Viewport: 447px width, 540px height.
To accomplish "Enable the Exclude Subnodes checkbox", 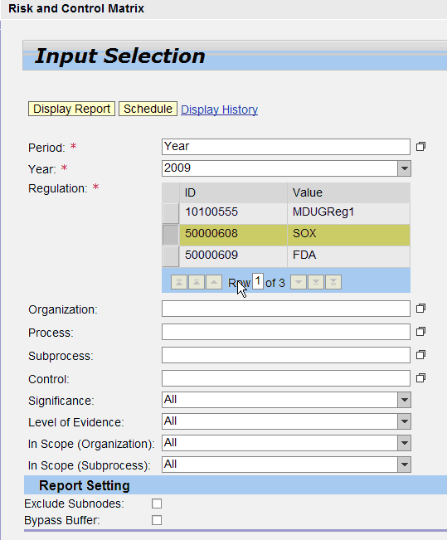I will click(x=157, y=504).
